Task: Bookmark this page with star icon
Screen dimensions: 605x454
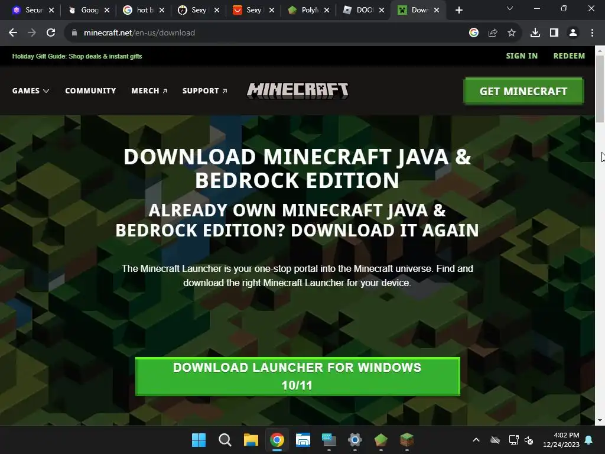Action: [512, 33]
